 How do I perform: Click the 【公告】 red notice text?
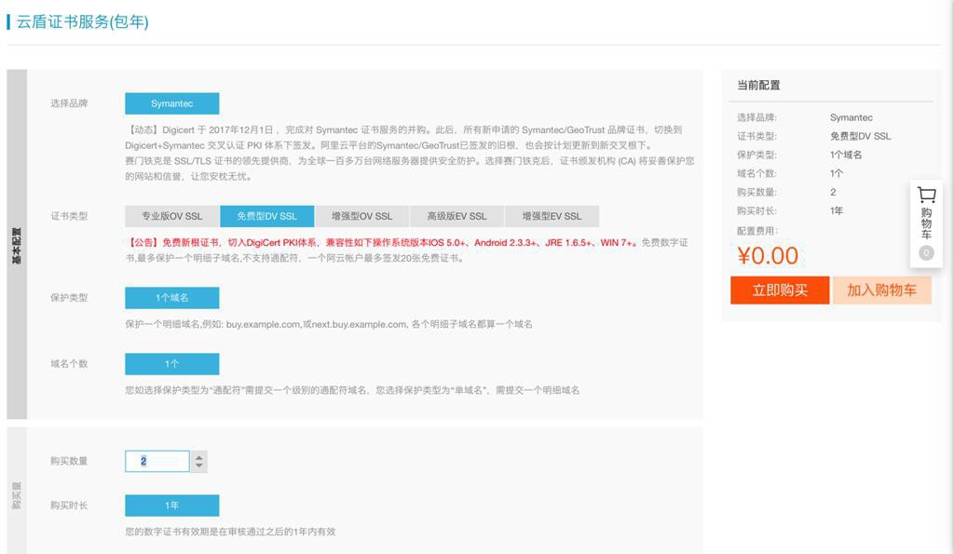click(383, 242)
